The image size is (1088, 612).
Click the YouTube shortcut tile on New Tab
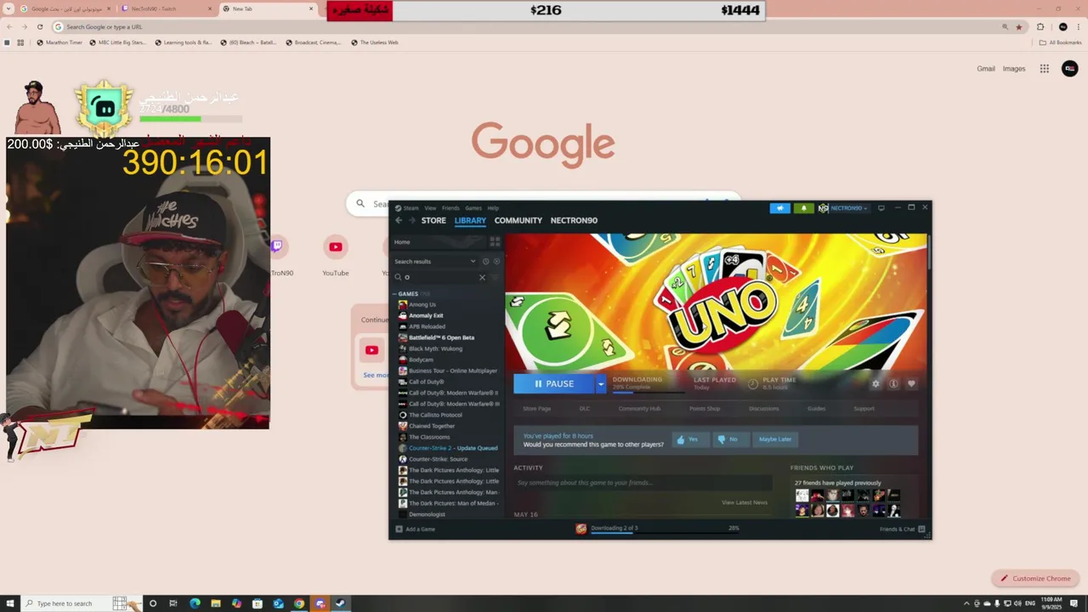336,255
